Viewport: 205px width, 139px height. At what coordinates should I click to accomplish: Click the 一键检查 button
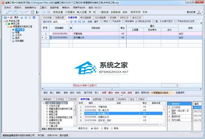[104, 12]
